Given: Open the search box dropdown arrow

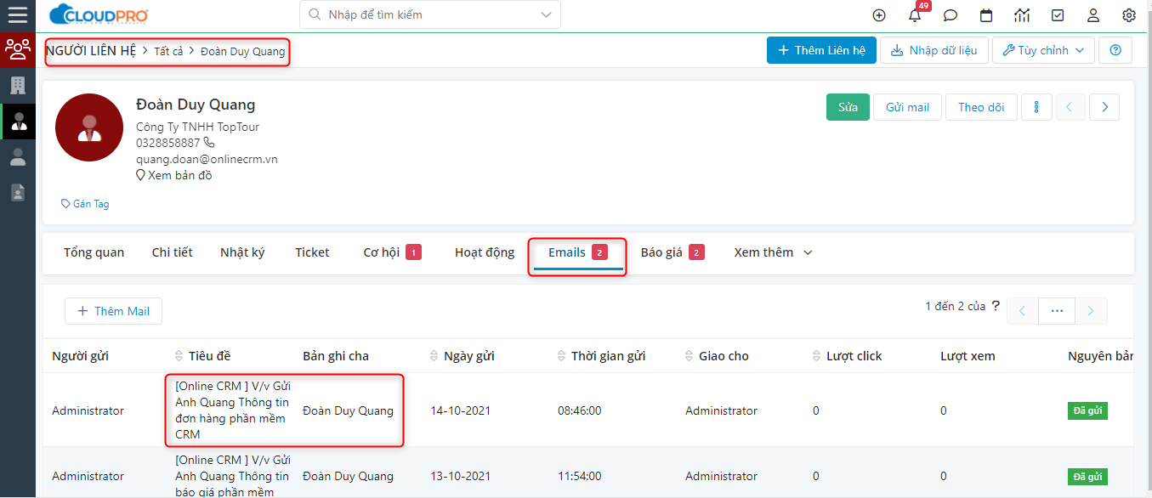Looking at the screenshot, I should [x=545, y=14].
